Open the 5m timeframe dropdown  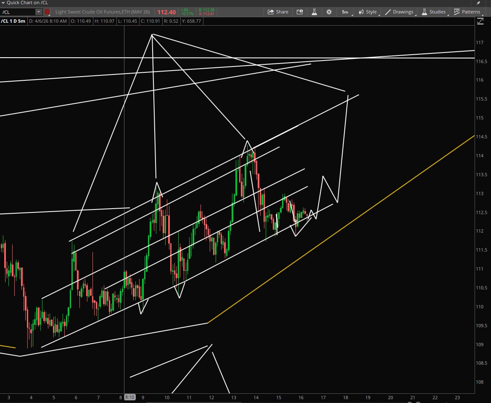coord(345,12)
